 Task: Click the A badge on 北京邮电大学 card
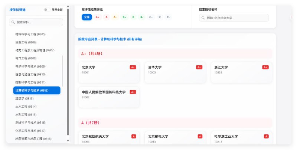(x=200, y=136)
